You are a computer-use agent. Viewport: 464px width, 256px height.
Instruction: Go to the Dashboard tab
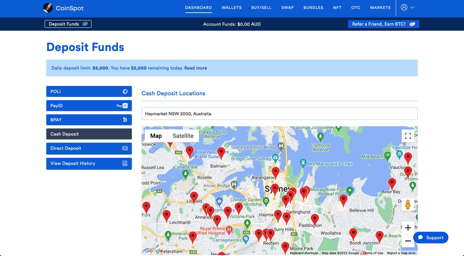coord(198,7)
